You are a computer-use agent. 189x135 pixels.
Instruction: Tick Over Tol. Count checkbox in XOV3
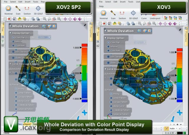pyautogui.click(x=111, y=79)
